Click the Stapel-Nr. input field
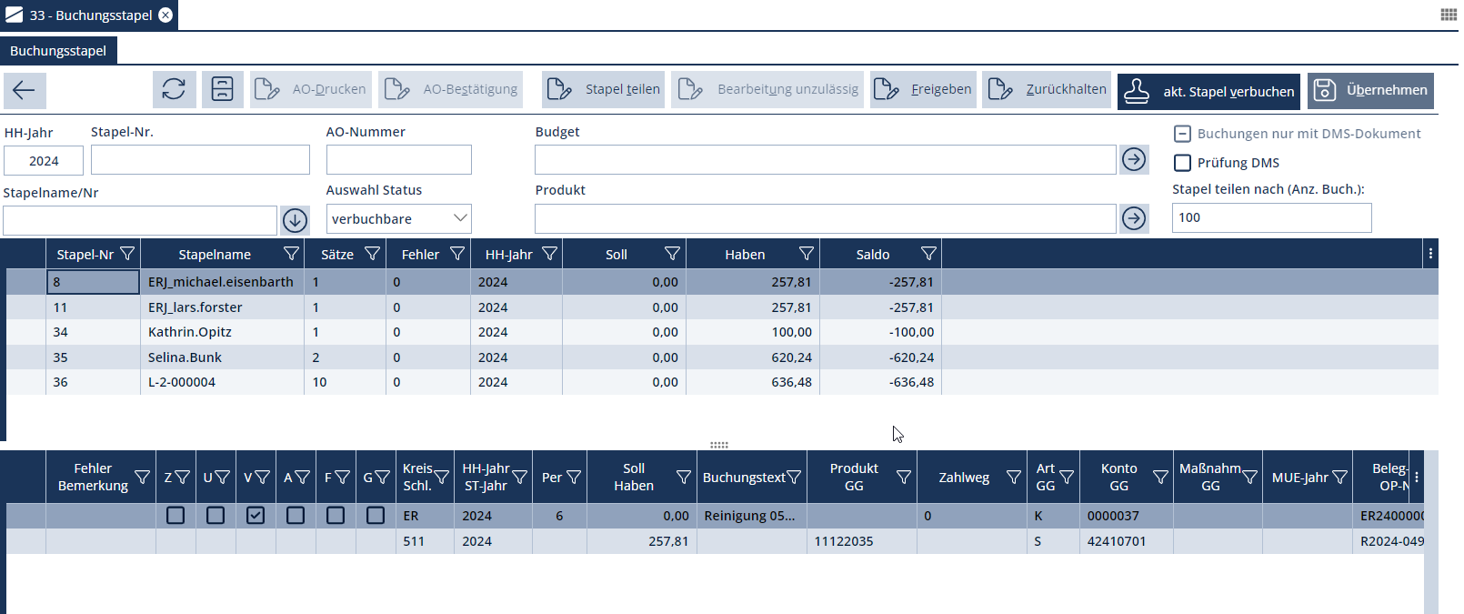 [x=200, y=160]
